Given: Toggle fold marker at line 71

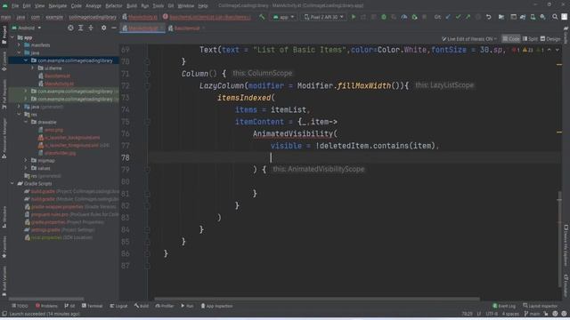Looking at the screenshot, I should coord(147,74).
